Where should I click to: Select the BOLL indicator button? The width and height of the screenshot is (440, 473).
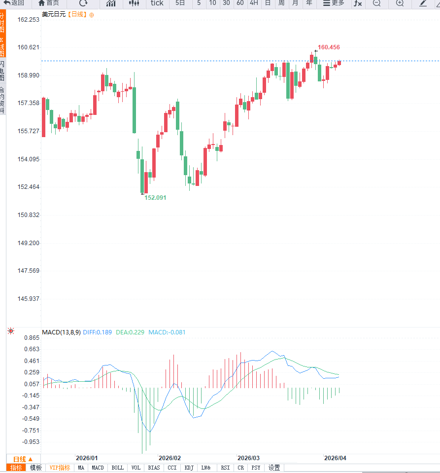point(117,468)
